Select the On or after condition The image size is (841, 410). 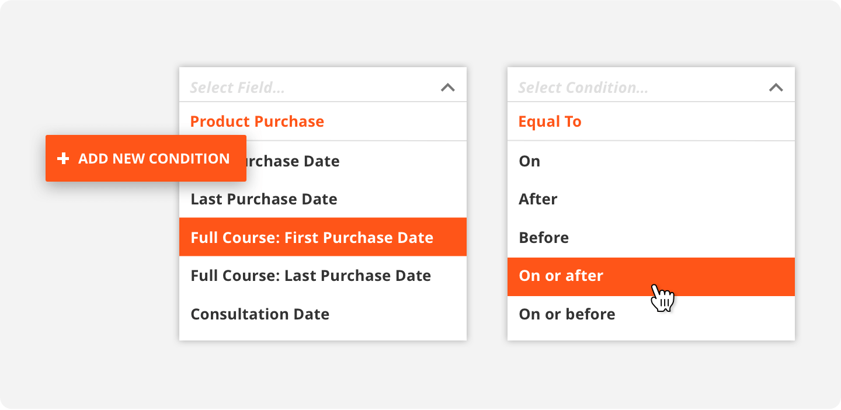561,275
